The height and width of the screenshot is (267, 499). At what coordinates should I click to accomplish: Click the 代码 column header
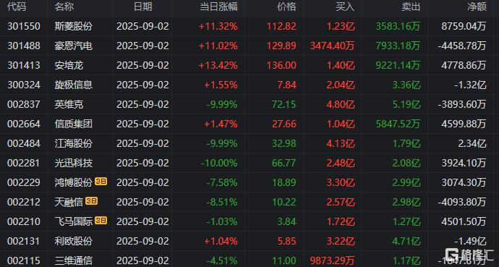tap(17, 7)
